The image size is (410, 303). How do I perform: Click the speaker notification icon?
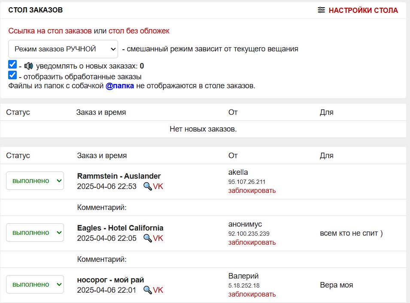click(29, 66)
